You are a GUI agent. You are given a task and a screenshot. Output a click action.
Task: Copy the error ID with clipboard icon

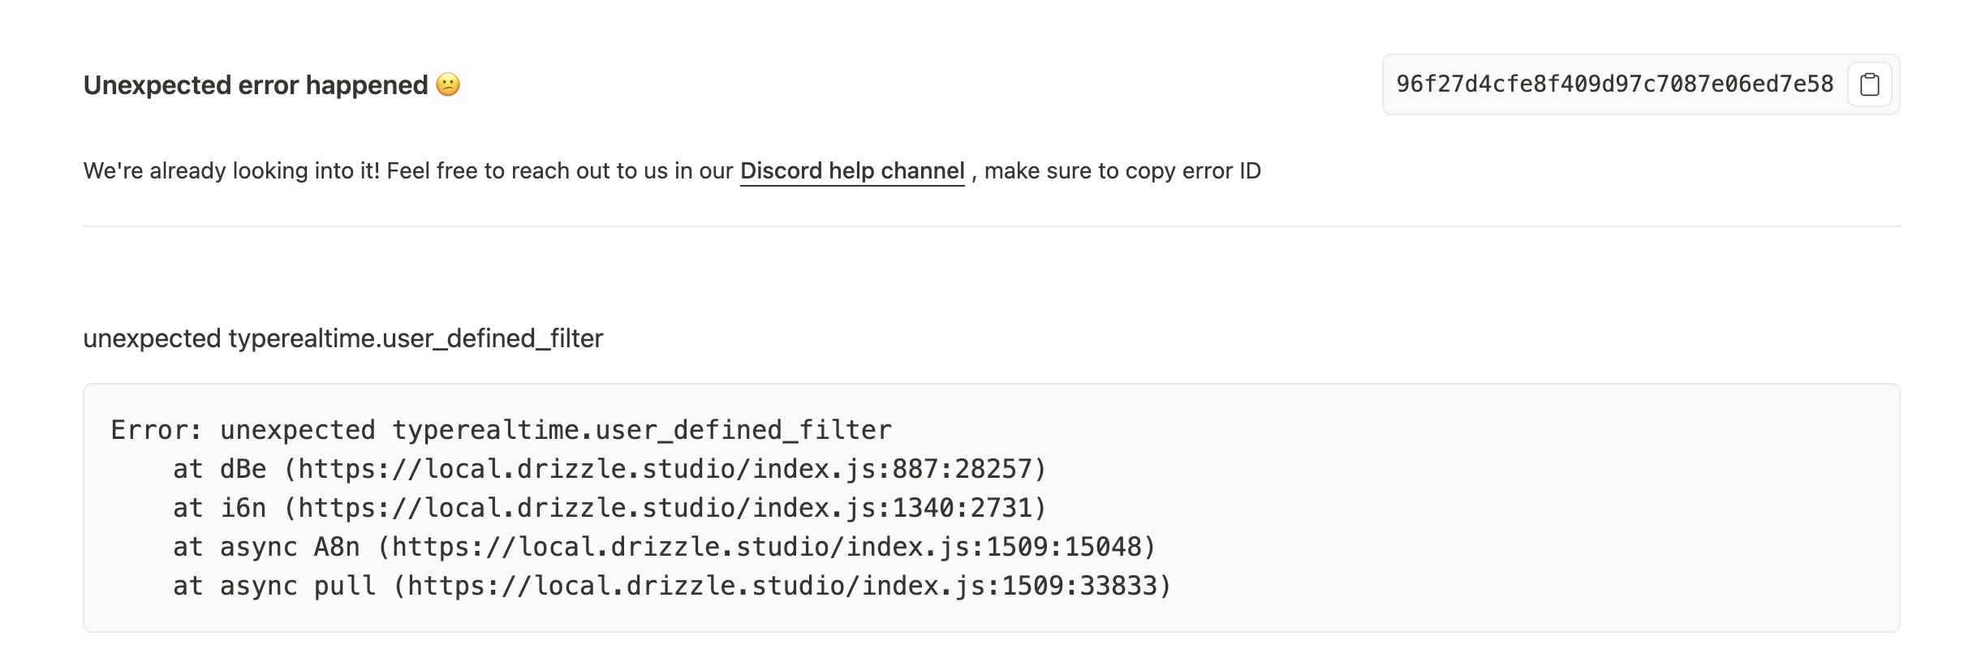pos(1869,84)
